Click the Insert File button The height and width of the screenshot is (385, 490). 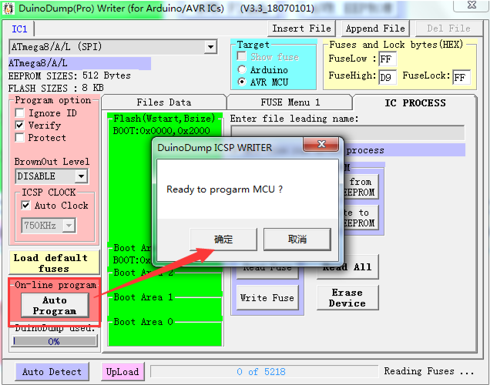(x=301, y=28)
